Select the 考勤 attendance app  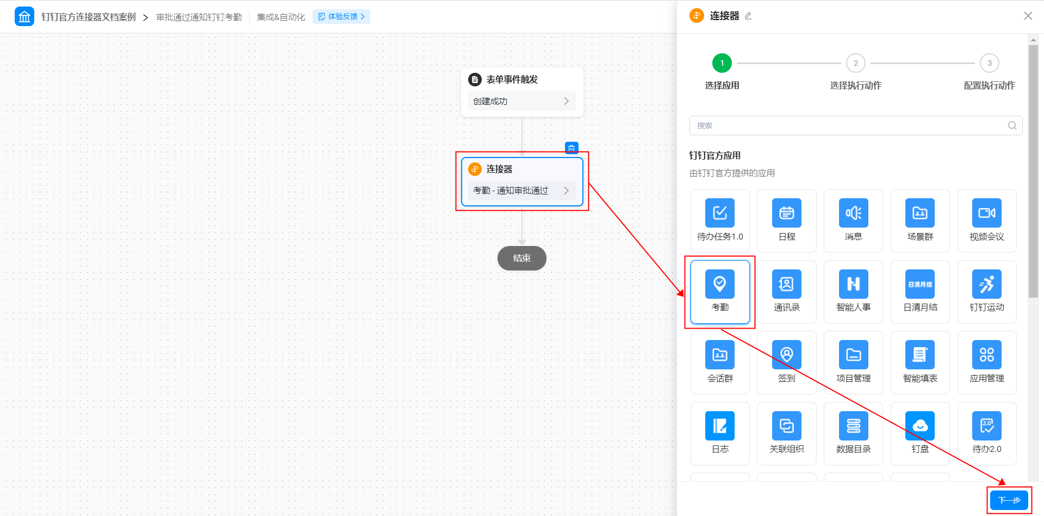pyautogui.click(x=720, y=292)
